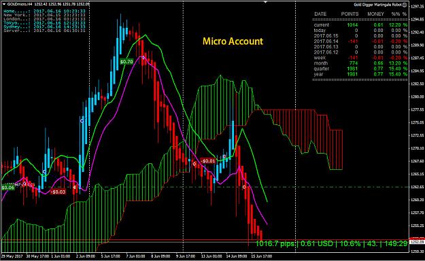Click the POINTS column header
This screenshot has width=425, height=261.
pos(350,14)
